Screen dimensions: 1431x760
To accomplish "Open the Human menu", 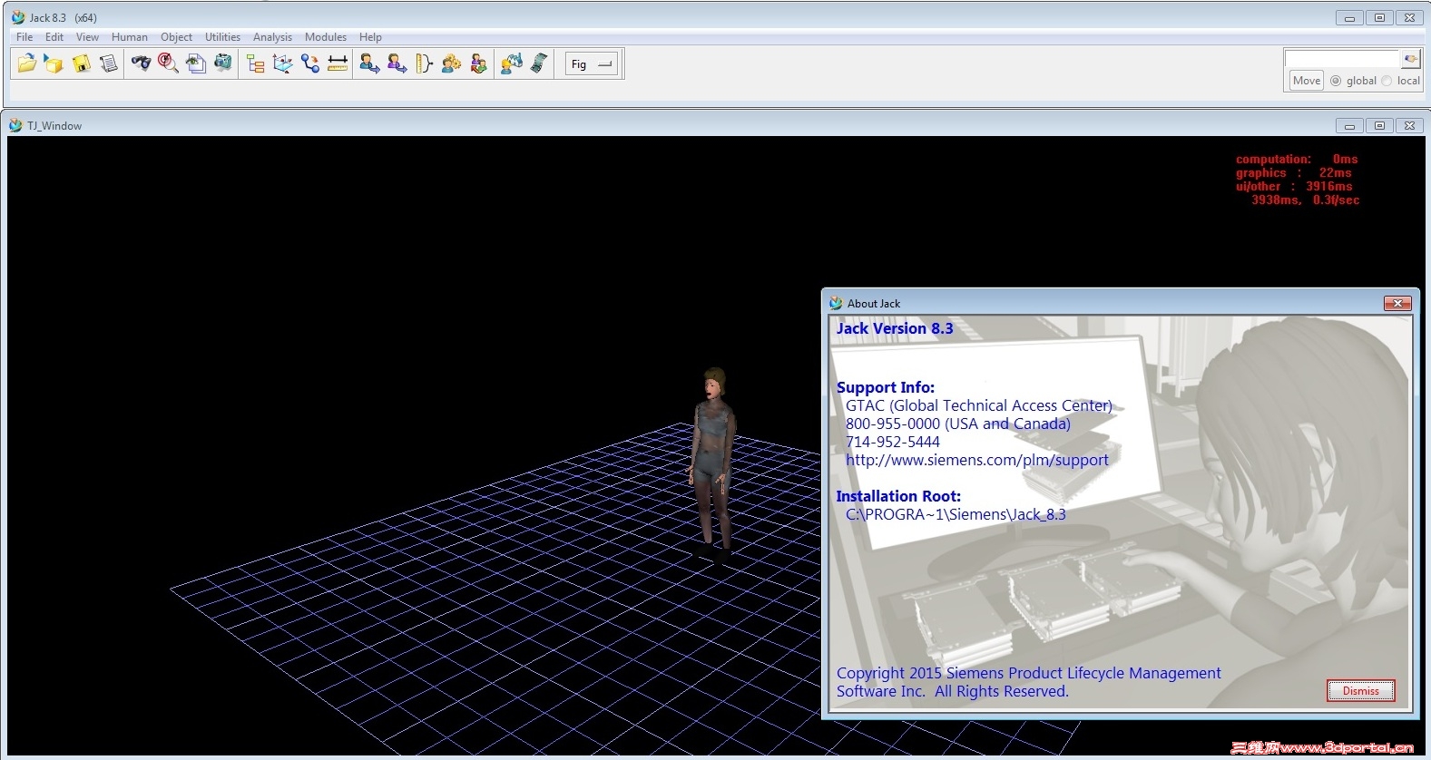I will 130,37.
